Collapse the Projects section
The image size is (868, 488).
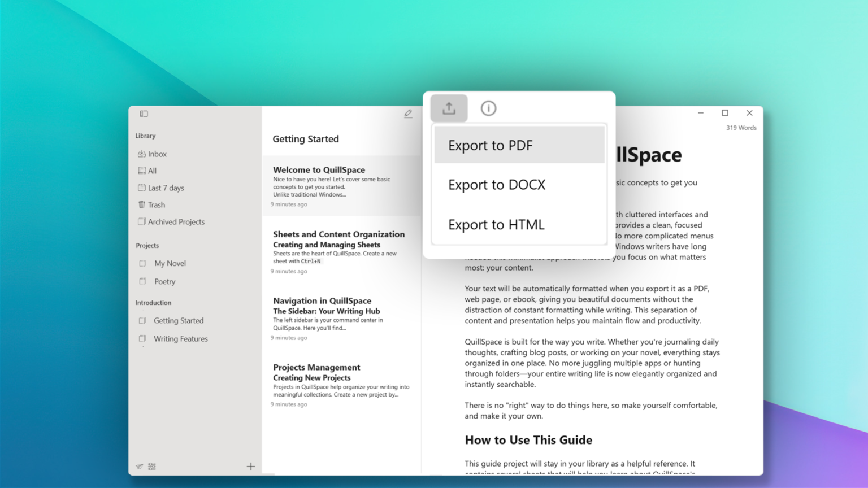(x=147, y=245)
